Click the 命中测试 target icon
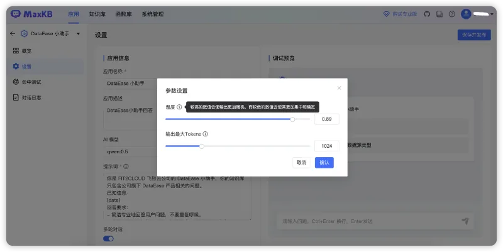The height and width of the screenshot is (252, 503). coord(16,82)
